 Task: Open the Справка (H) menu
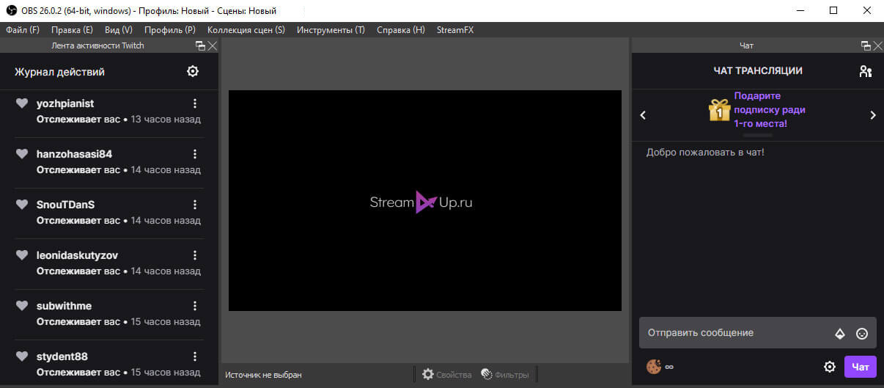tap(400, 30)
